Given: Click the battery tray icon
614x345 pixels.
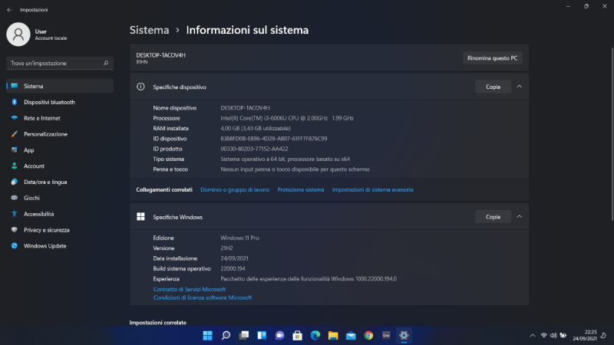Looking at the screenshot, I should click(x=563, y=336).
